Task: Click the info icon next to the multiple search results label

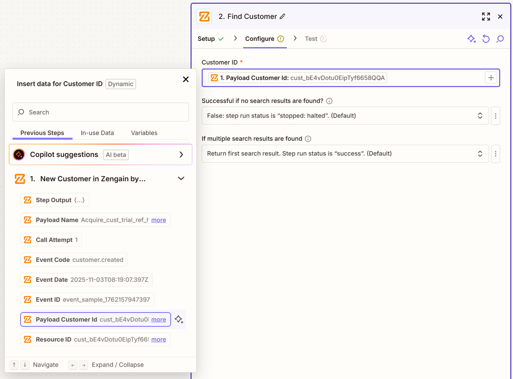Action: click(308, 139)
